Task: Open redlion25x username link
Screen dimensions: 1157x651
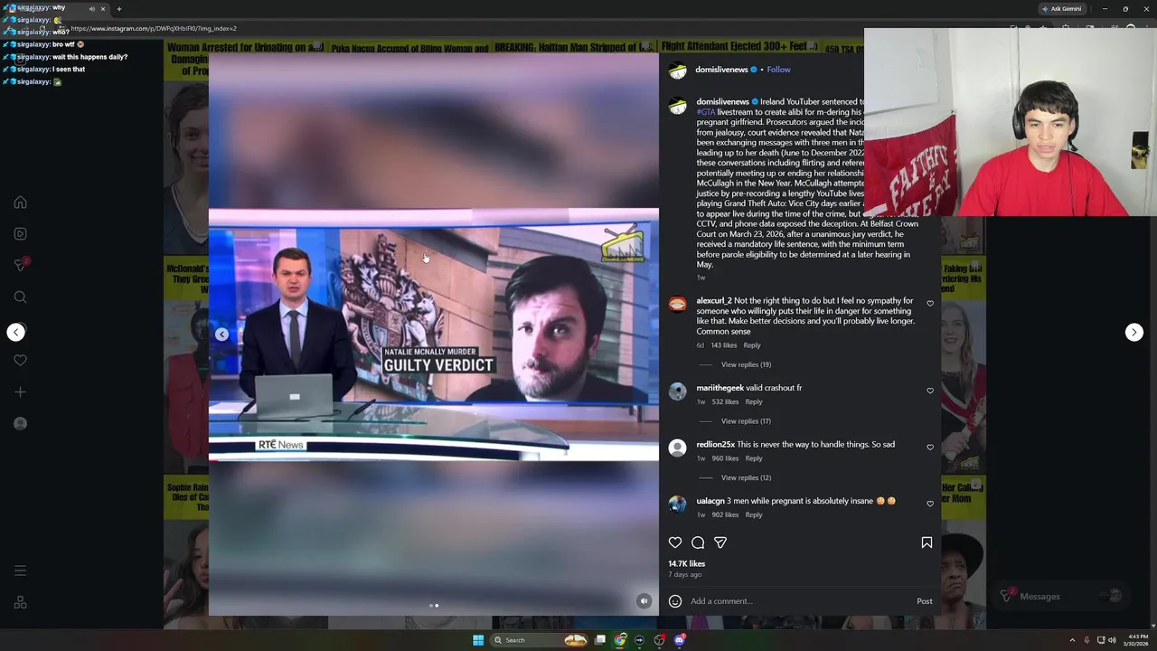Action: [715, 444]
